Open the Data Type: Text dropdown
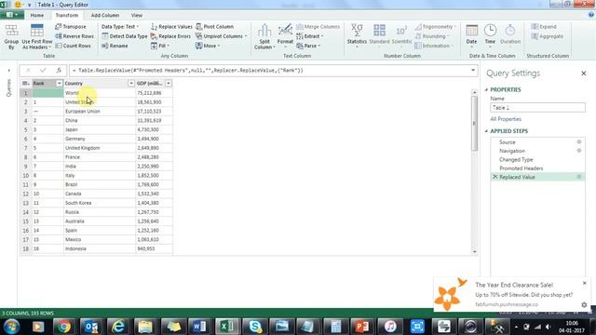The width and height of the screenshot is (596, 335). tap(120, 27)
